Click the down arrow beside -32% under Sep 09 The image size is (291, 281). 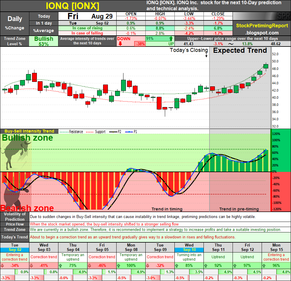tap(148, 266)
